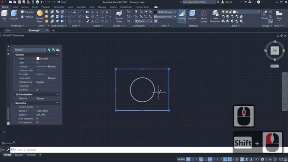Click the Quick Select icon in Properties palette
Viewport: 288px width, 162px height.
[x=58, y=50]
